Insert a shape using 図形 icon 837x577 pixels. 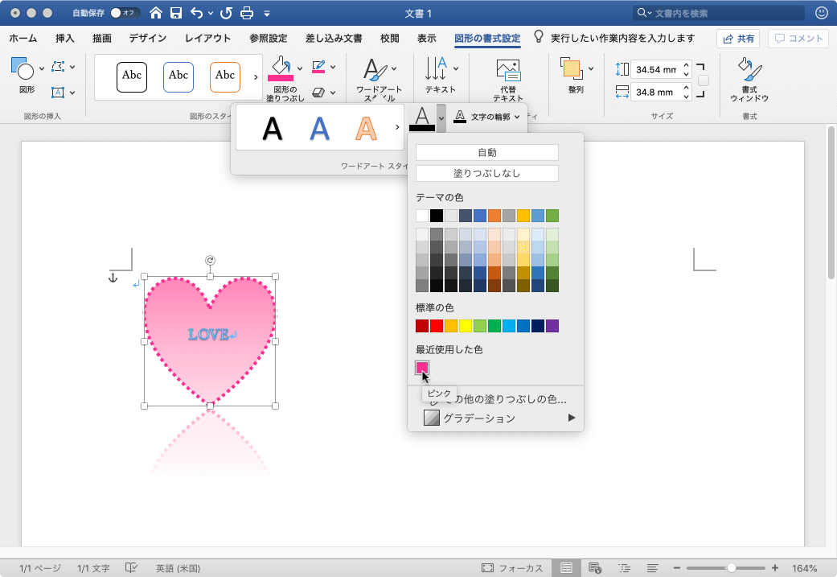pos(23,69)
